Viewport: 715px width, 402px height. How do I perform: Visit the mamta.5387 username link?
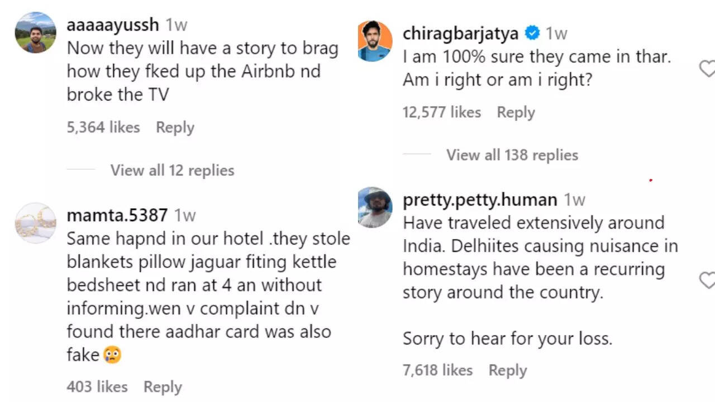(x=117, y=215)
